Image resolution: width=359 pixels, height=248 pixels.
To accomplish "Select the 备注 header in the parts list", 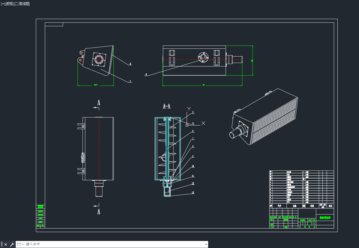I will (x=330, y=206).
